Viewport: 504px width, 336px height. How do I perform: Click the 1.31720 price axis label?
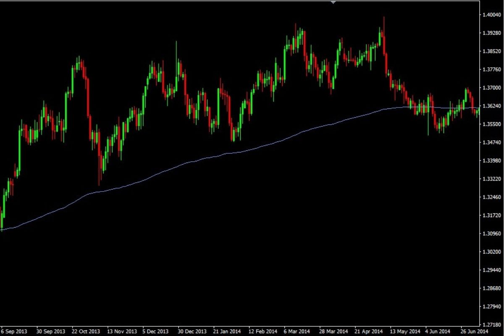pos(491,215)
